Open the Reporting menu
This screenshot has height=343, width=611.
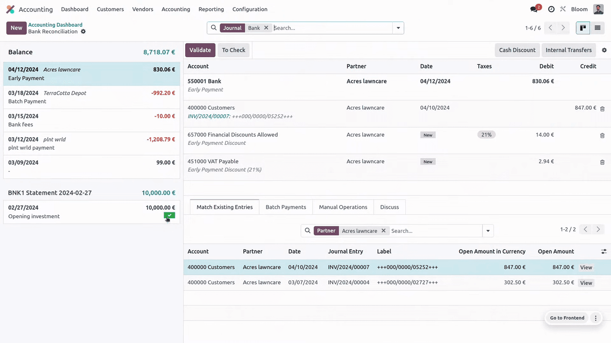pyautogui.click(x=211, y=9)
